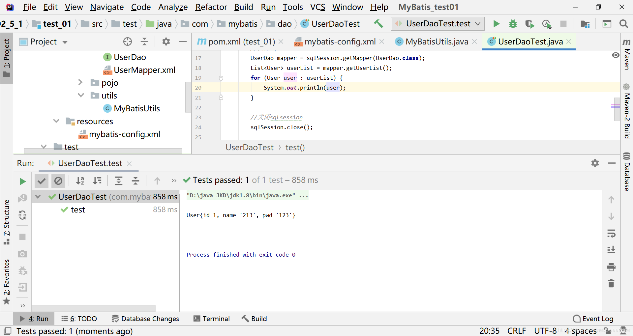This screenshot has height=336, width=633.
Task: Open the Terminal tool window
Action: pyautogui.click(x=211, y=319)
